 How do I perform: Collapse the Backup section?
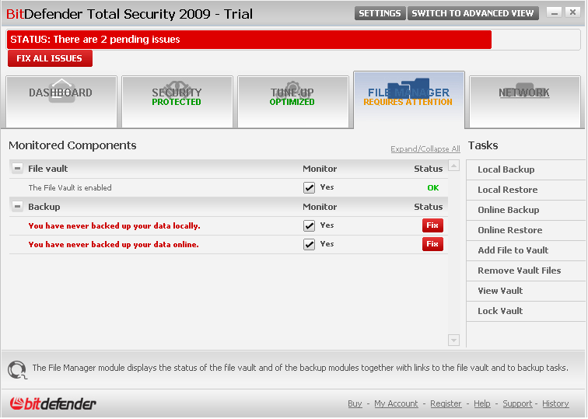tap(17, 206)
